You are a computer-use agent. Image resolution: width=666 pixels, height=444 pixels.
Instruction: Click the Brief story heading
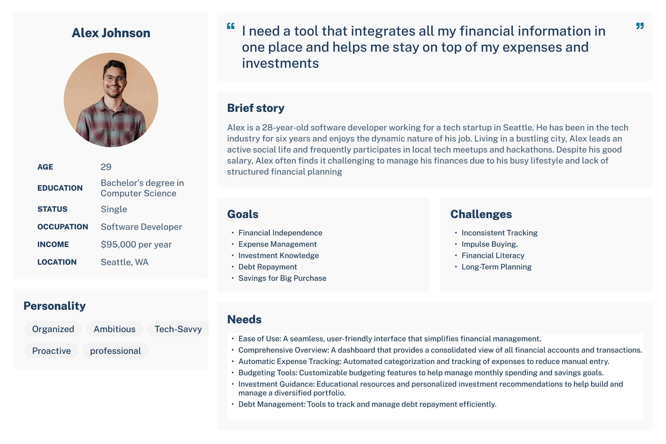tap(256, 108)
